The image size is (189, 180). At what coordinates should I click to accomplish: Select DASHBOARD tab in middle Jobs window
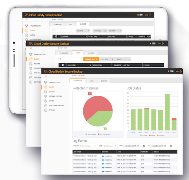[64, 53]
